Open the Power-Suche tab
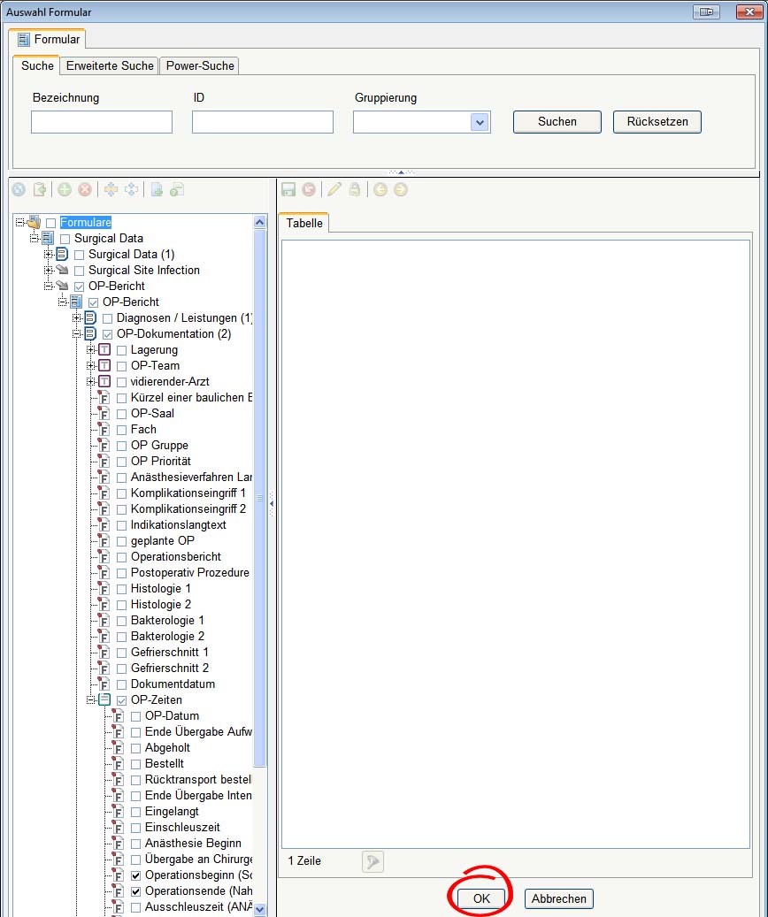Image resolution: width=768 pixels, height=917 pixels. click(199, 66)
